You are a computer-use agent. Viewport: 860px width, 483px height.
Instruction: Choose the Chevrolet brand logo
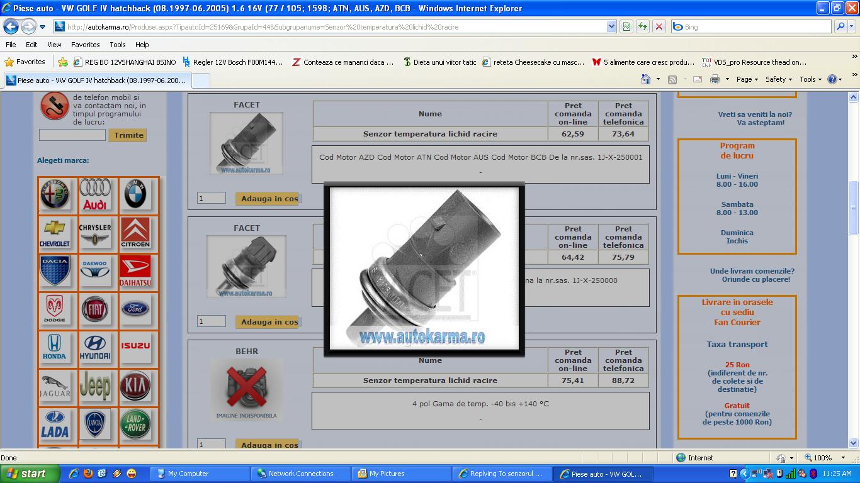pos(55,233)
